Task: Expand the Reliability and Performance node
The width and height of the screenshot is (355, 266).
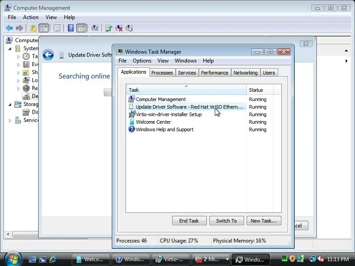Action: (18, 89)
